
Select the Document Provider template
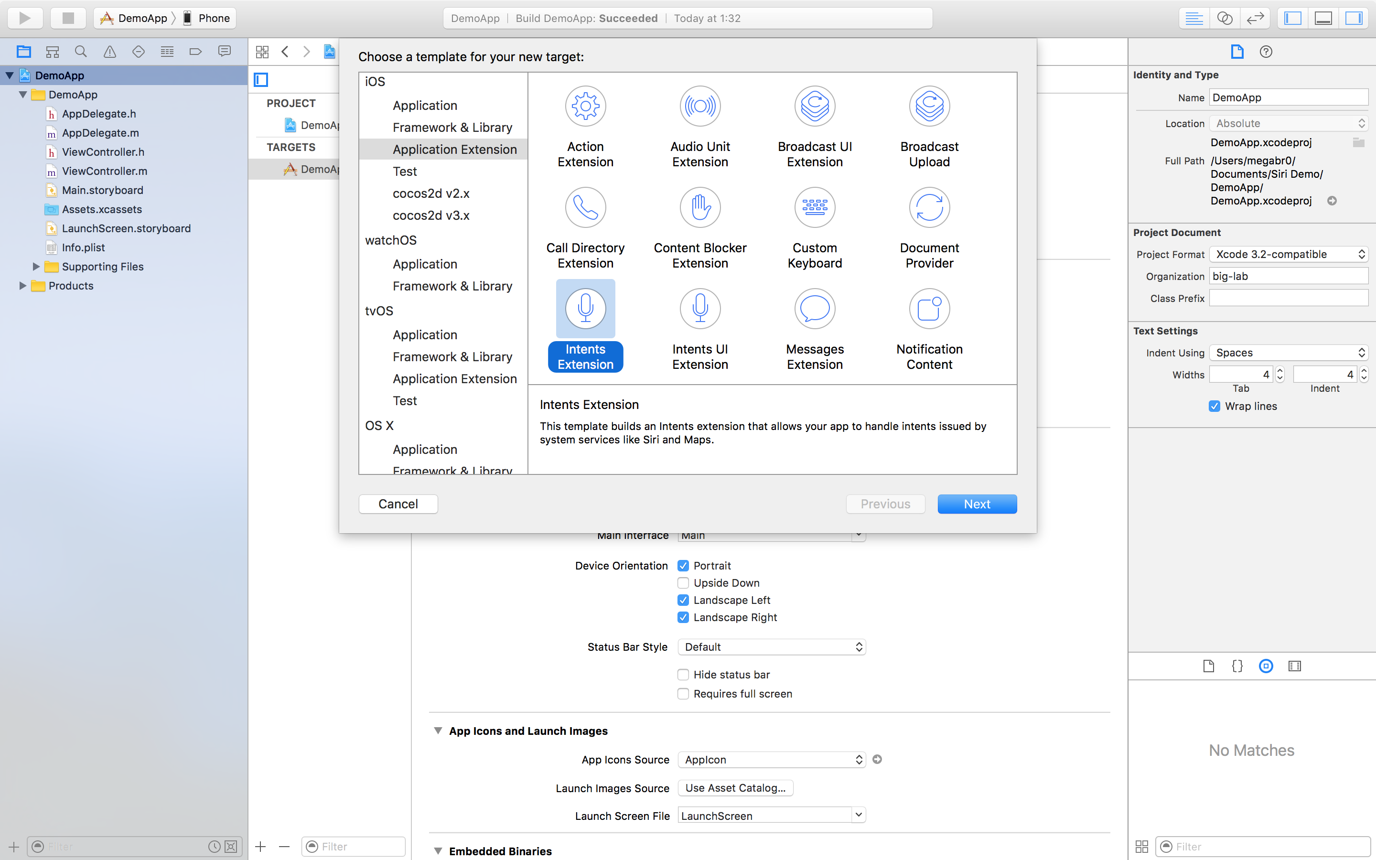pos(929,228)
